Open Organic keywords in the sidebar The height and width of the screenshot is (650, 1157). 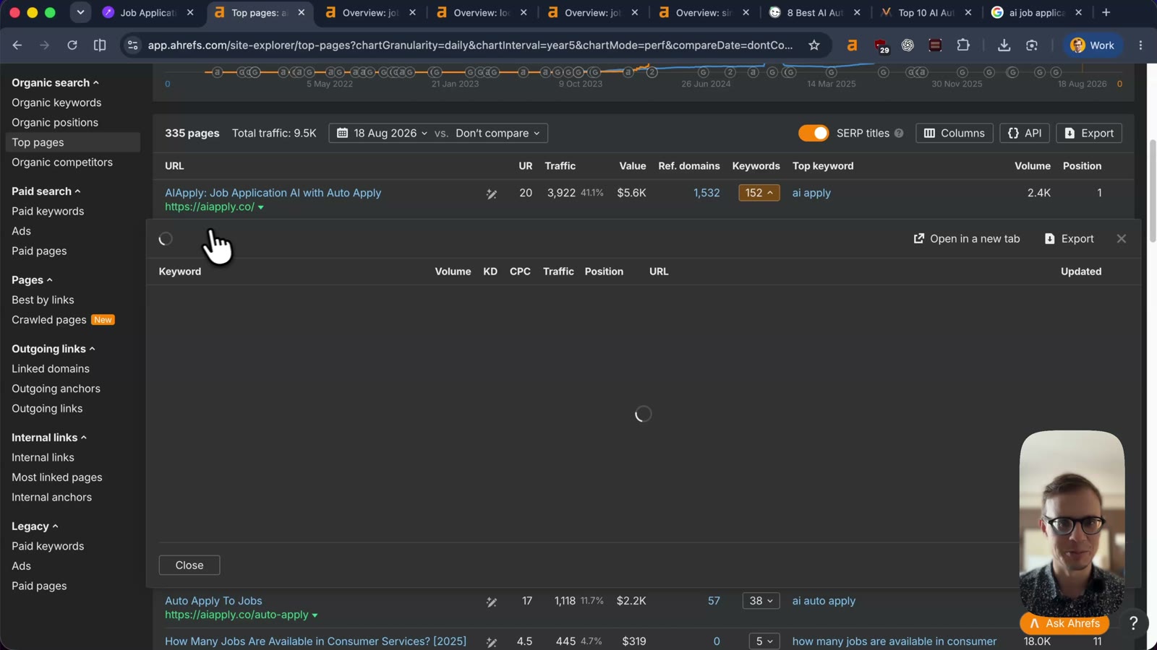56,103
